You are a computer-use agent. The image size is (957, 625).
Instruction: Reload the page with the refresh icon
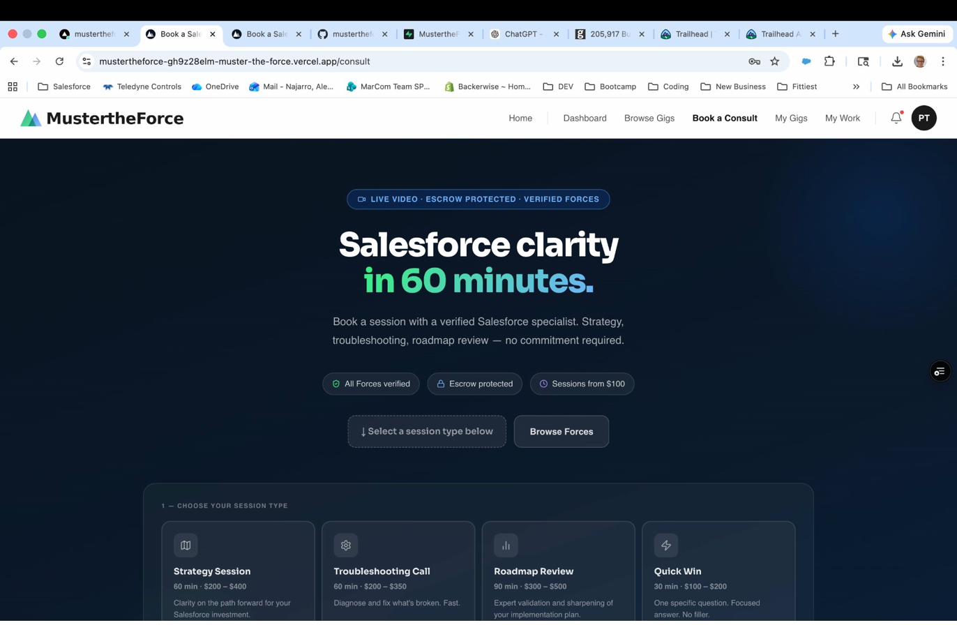pos(59,61)
